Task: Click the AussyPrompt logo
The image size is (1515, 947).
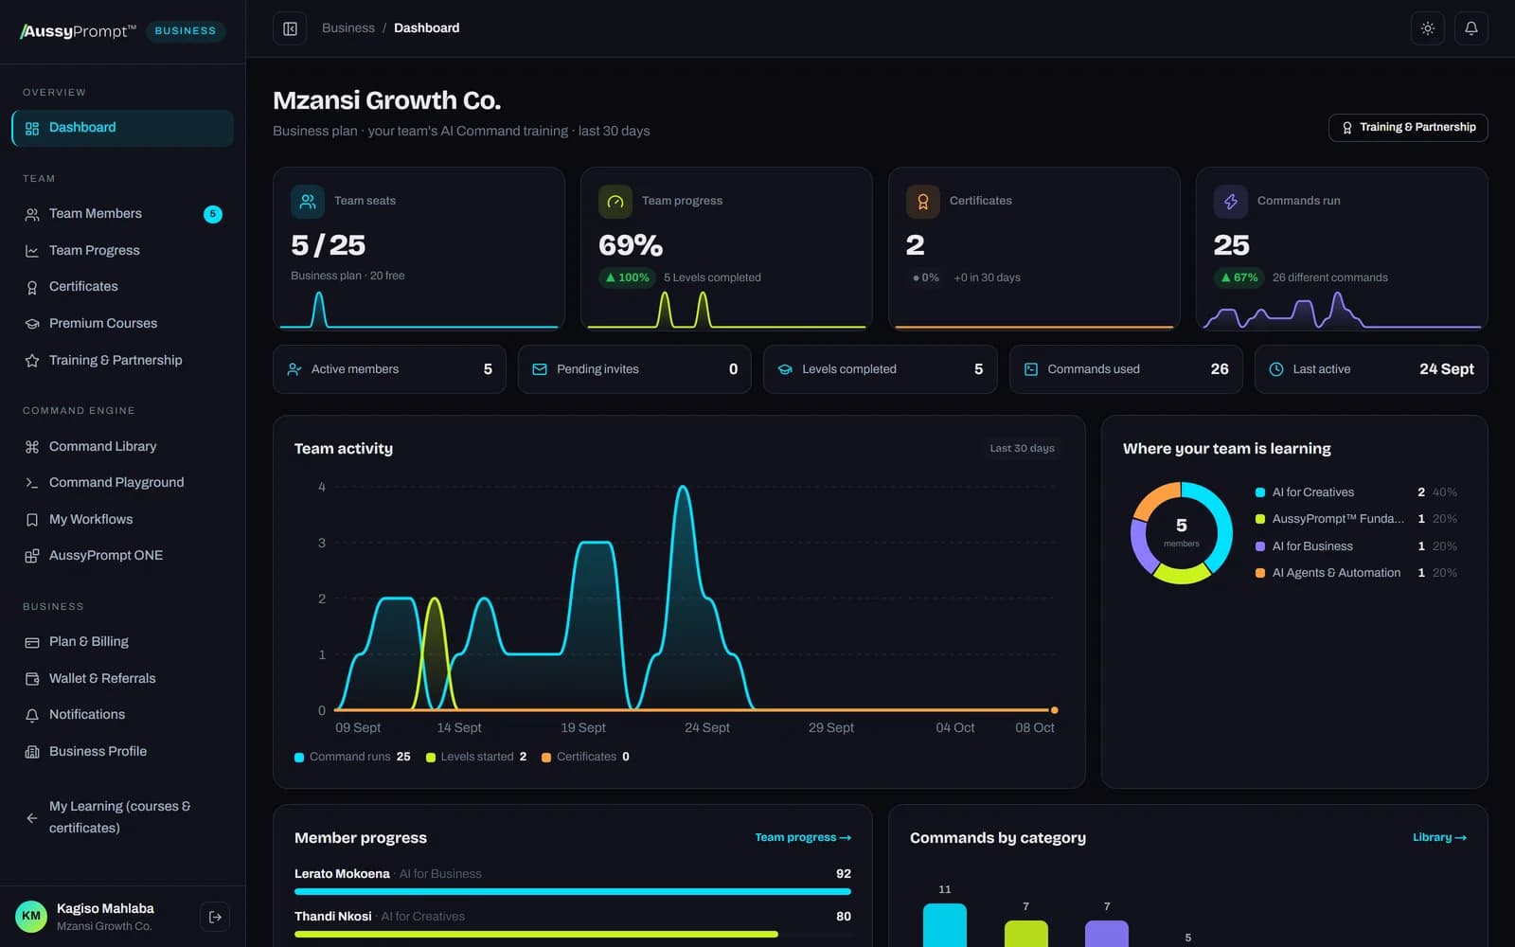Action: pos(78,31)
